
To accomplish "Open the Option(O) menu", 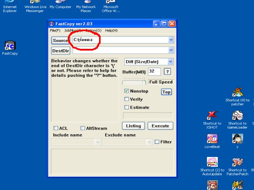I will [94, 30].
